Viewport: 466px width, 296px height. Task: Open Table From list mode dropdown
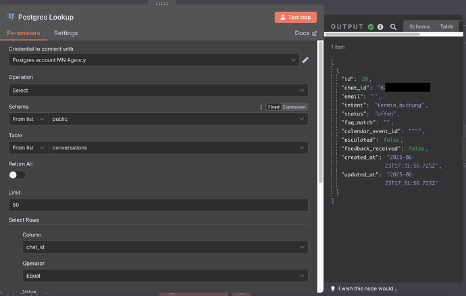pyautogui.click(x=28, y=147)
